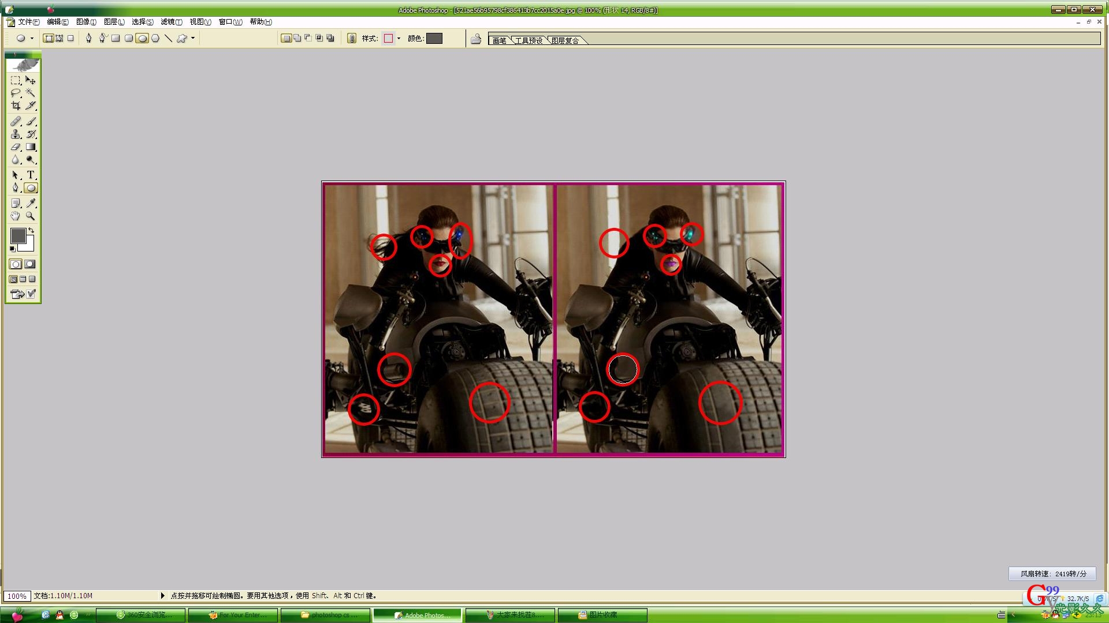This screenshot has width=1109, height=623.
Task: Open the 编辑 menu
Action: tap(58, 22)
